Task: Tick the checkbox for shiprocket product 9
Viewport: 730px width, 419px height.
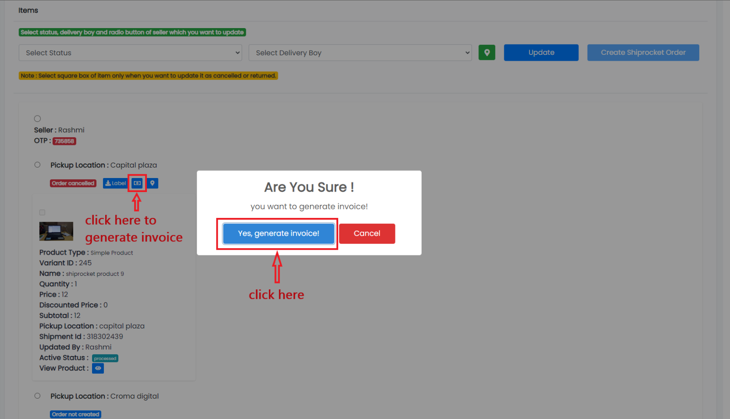Action: tap(42, 212)
